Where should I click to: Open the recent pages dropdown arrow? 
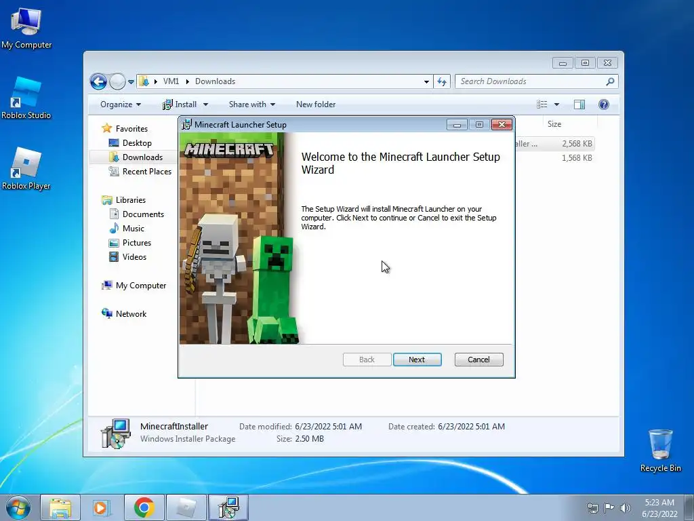[131, 82]
